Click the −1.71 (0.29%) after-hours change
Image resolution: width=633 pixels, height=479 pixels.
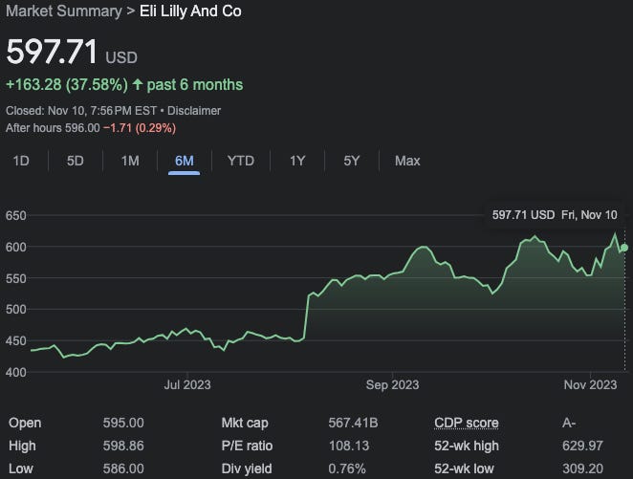(x=140, y=128)
